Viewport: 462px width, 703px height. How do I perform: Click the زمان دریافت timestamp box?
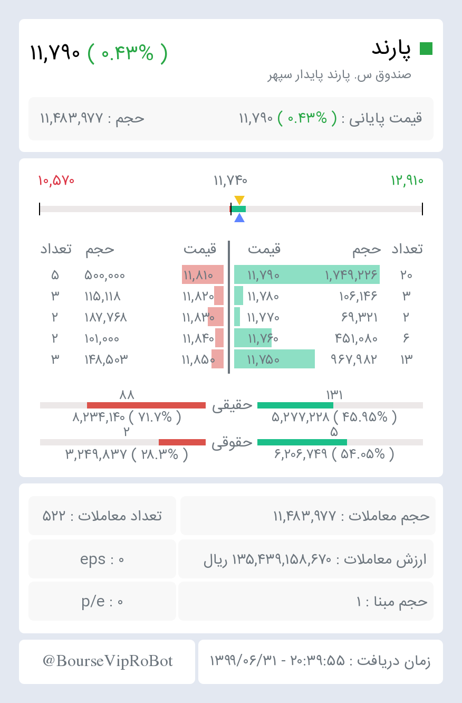click(x=321, y=661)
